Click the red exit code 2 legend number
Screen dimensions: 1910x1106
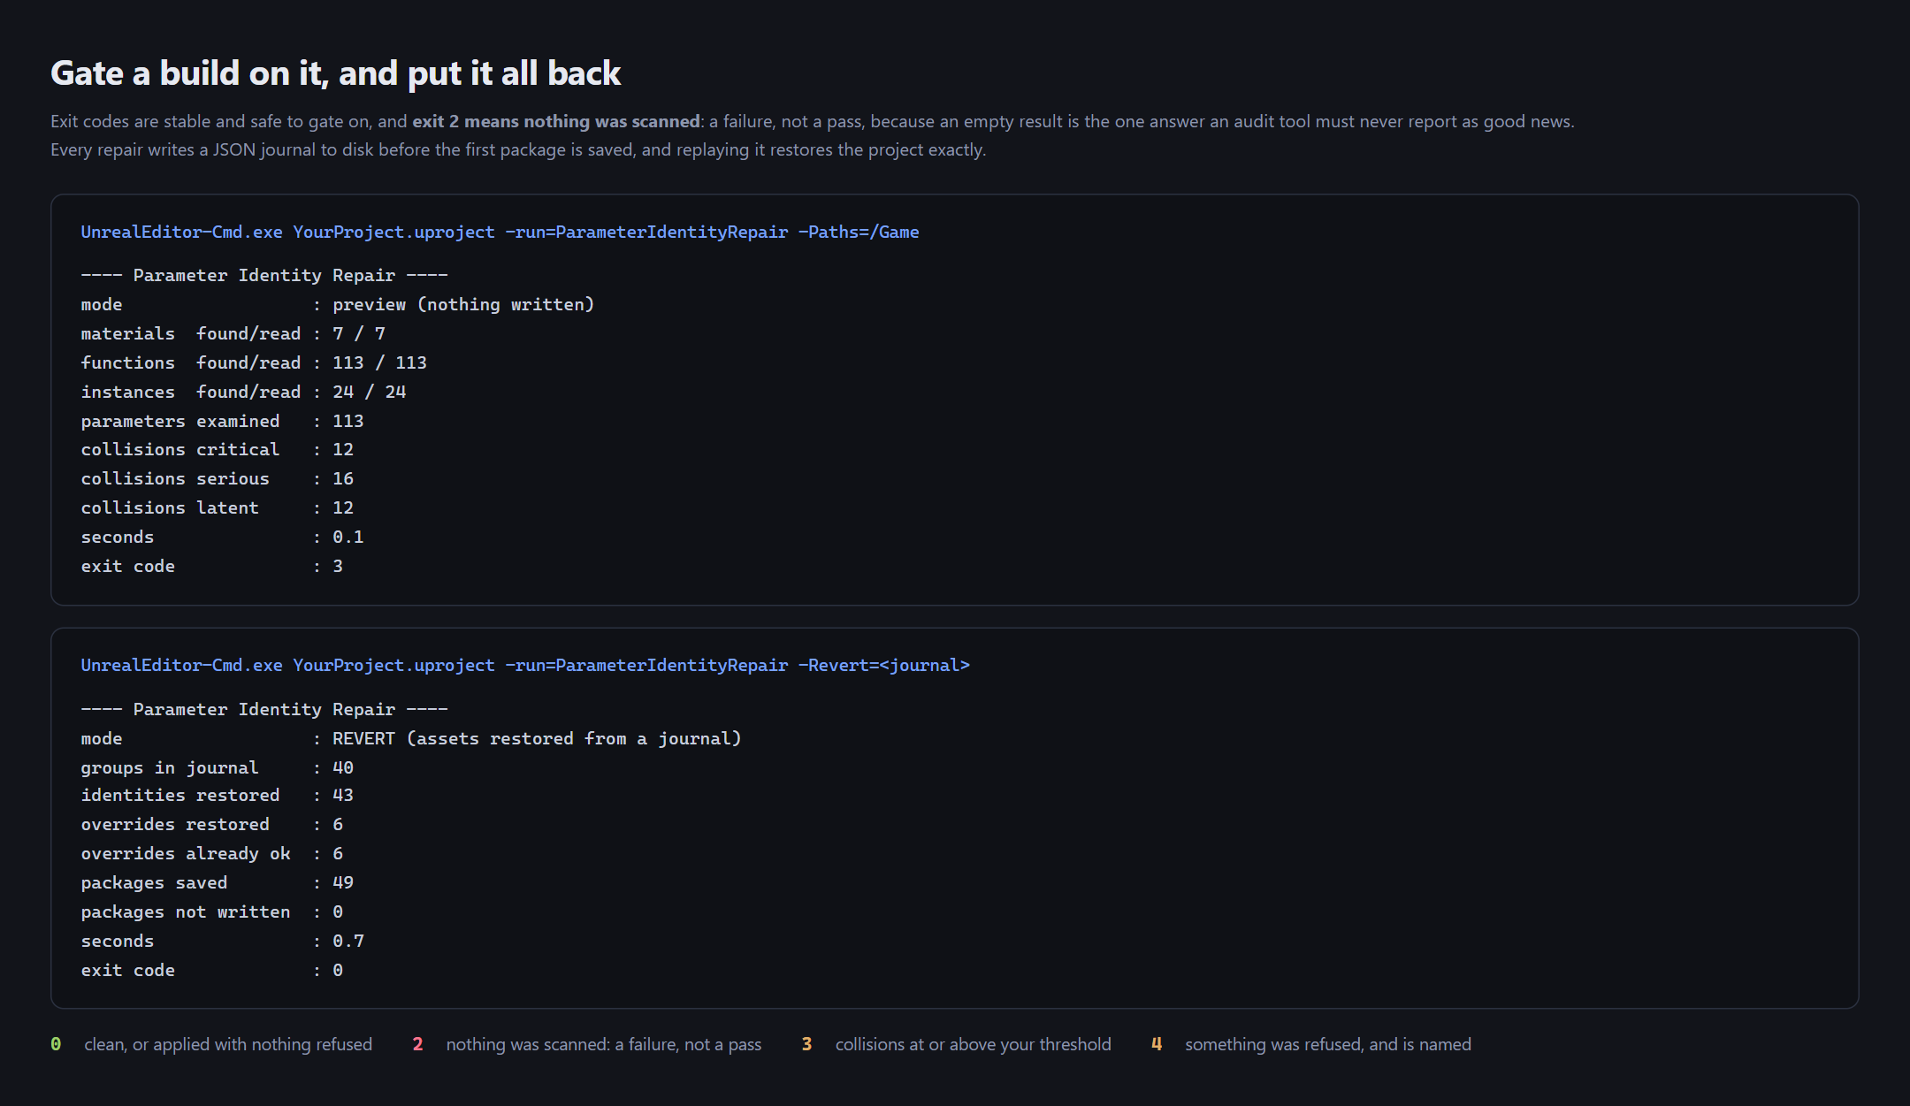417,1044
